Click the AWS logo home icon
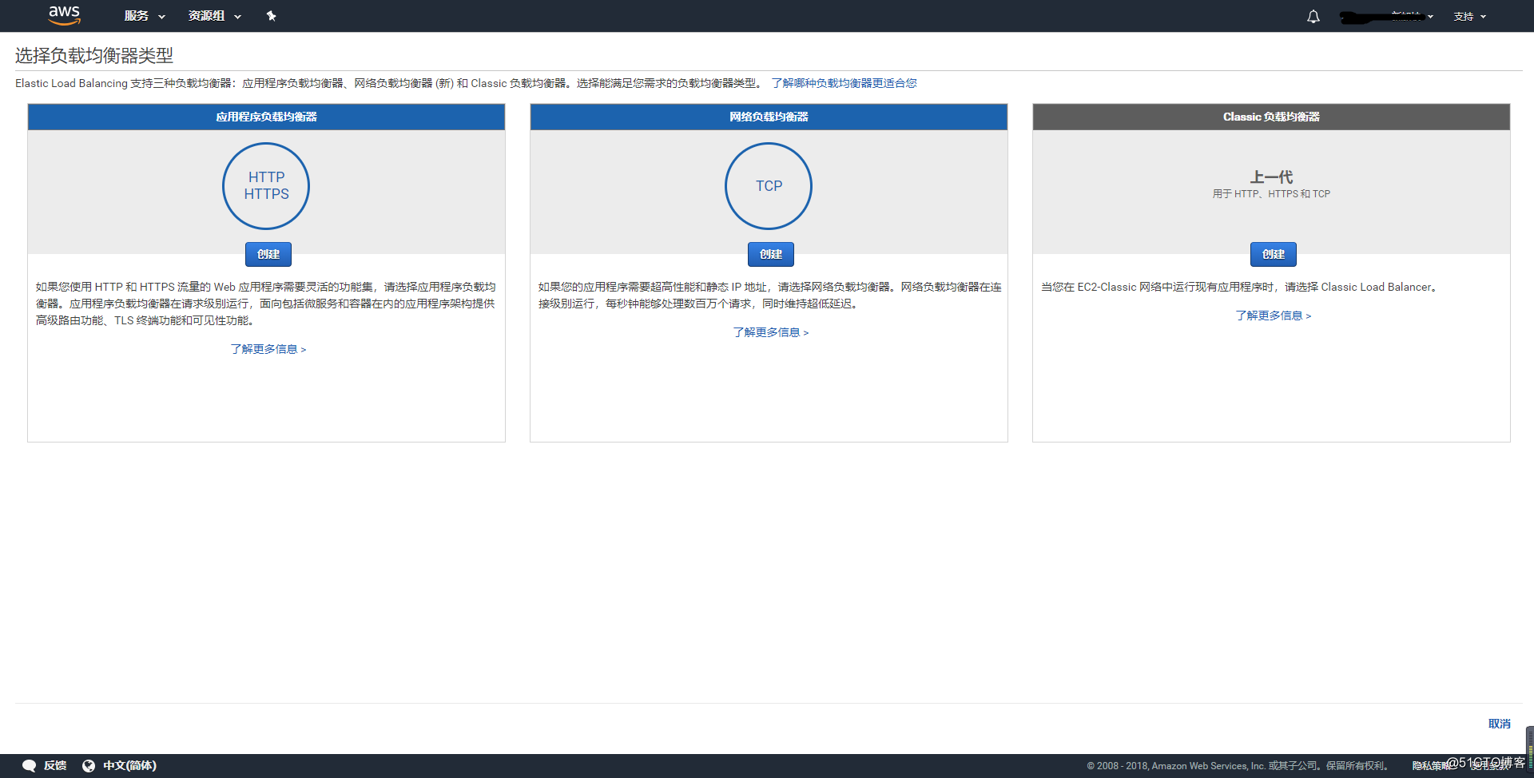The image size is (1534, 778). click(64, 15)
